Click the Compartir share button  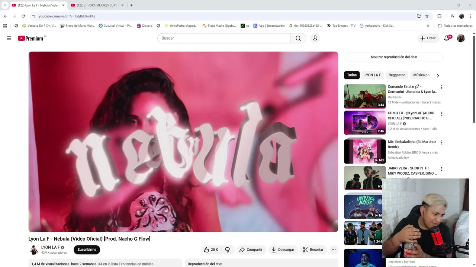point(251,250)
